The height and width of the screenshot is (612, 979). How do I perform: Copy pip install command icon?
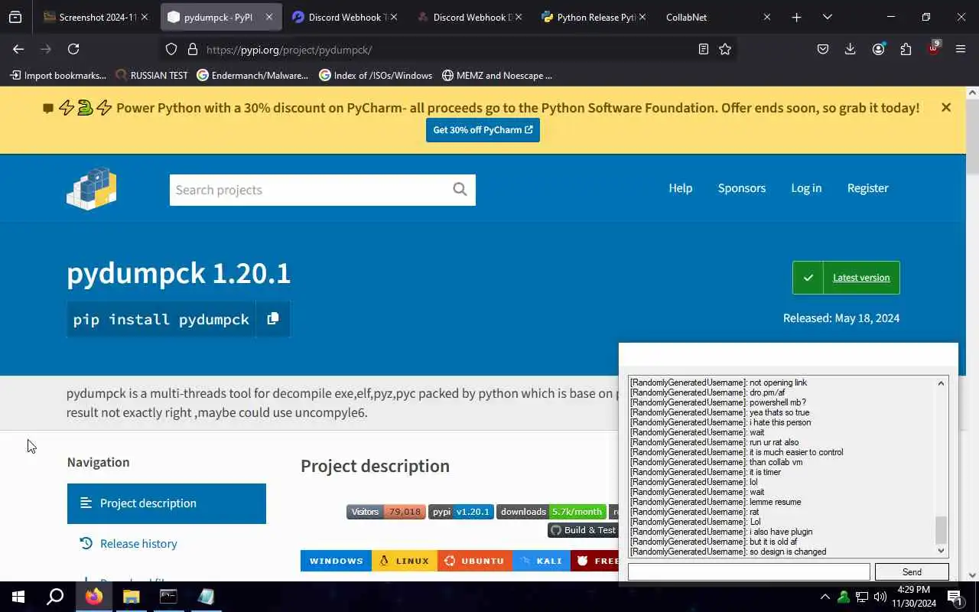(273, 318)
